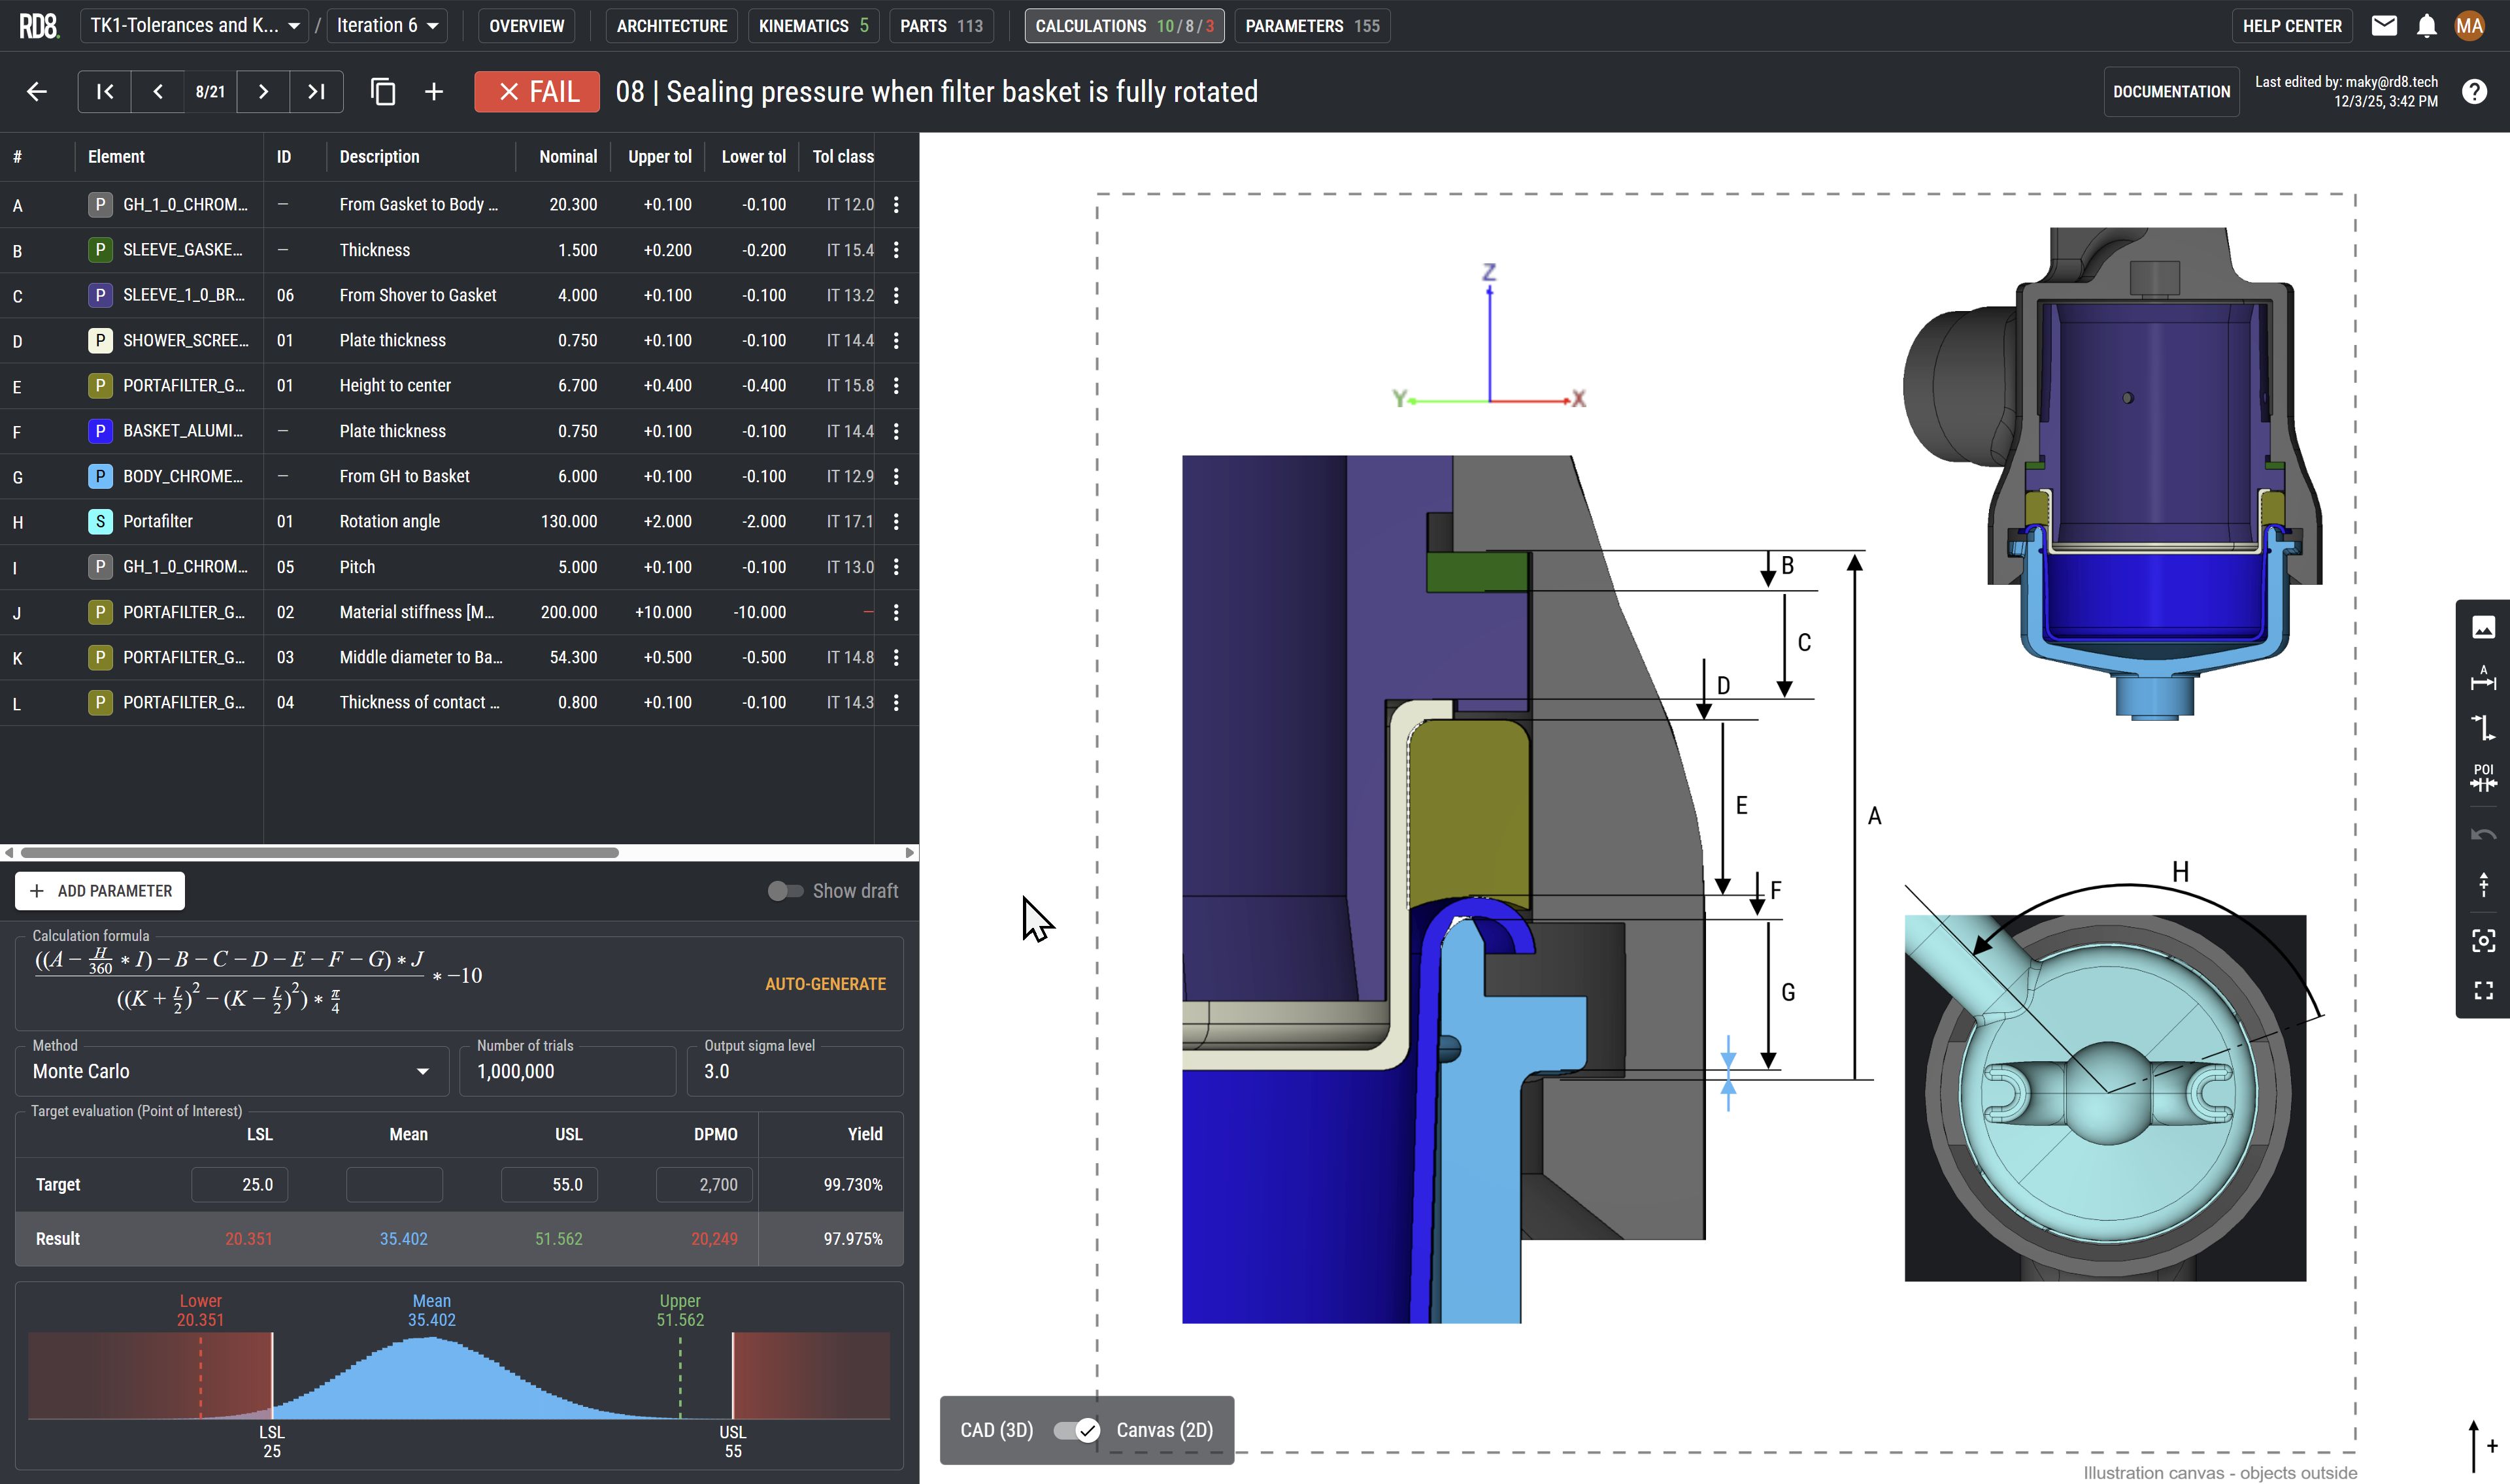The image size is (2510, 1484).
Task: Jump to last calculation
Action: click(x=316, y=92)
